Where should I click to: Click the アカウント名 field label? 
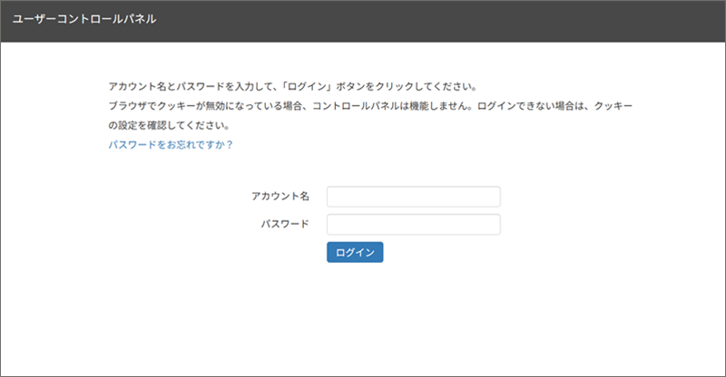(x=280, y=197)
